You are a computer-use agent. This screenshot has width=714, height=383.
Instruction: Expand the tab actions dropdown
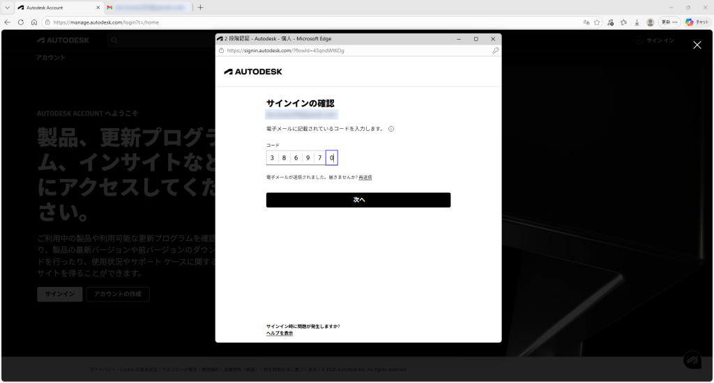click(6, 8)
